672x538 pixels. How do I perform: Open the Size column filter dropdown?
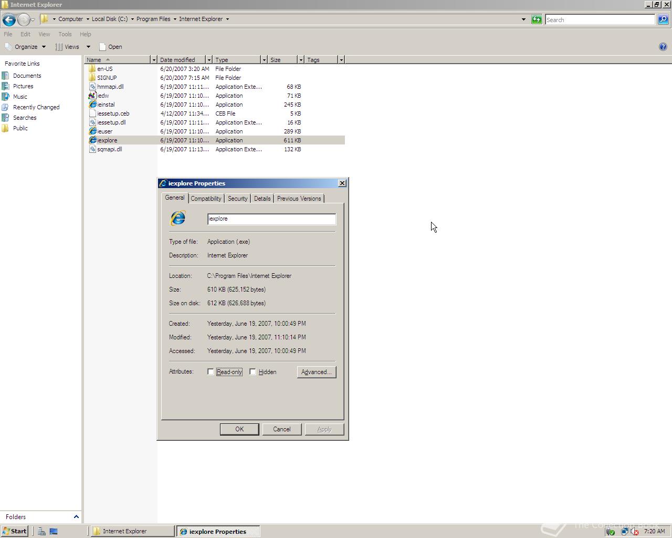click(300, 60)
